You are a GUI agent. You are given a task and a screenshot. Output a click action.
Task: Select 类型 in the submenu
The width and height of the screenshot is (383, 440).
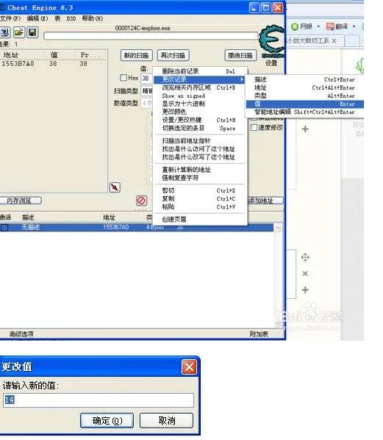point(305,95)
